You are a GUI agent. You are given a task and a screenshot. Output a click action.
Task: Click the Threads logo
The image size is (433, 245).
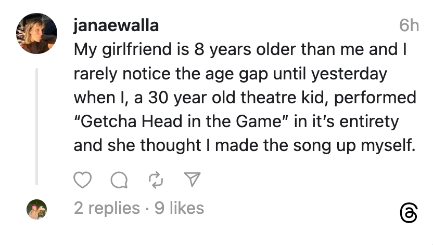409,213
